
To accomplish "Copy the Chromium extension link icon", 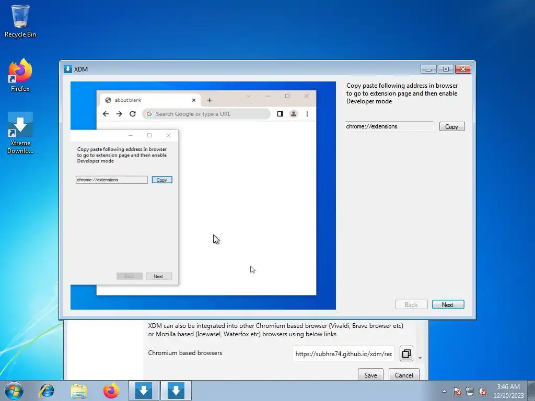I will (x=406, y=353).
